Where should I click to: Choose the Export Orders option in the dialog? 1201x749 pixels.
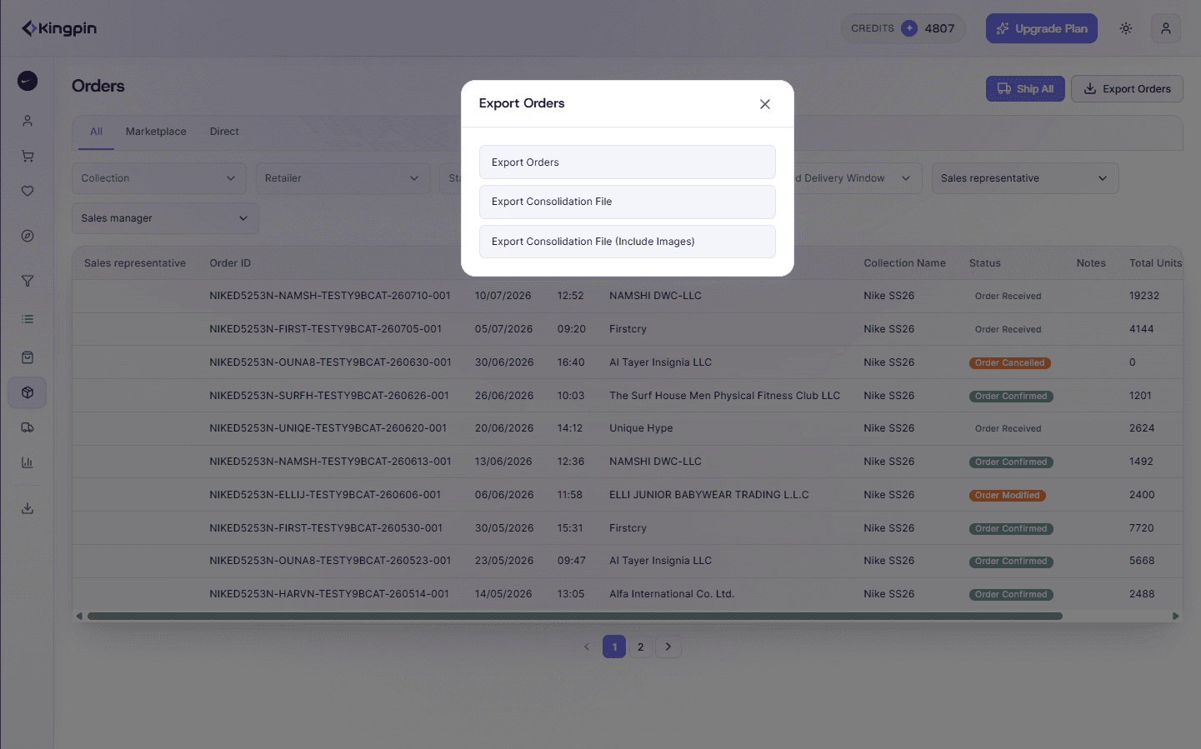coord(628,162)
